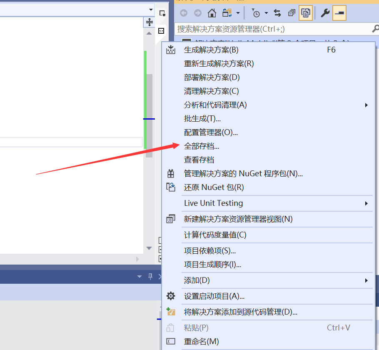The height and width of the screenshot is (350, 379).
Task: Open the bottom panel window options dropdown
Action: [140, 277]
